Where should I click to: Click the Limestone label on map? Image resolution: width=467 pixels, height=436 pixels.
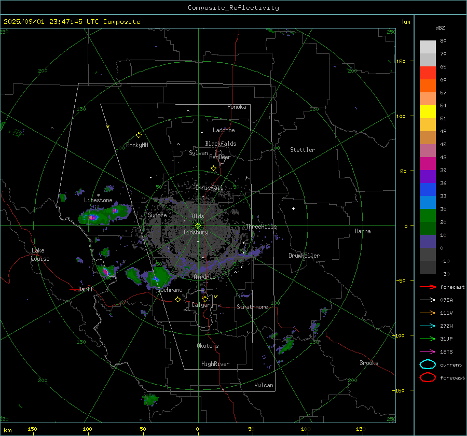click(98, 200)
